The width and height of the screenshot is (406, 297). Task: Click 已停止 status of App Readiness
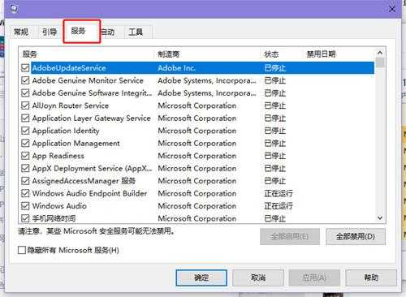(x=275, y=156)
